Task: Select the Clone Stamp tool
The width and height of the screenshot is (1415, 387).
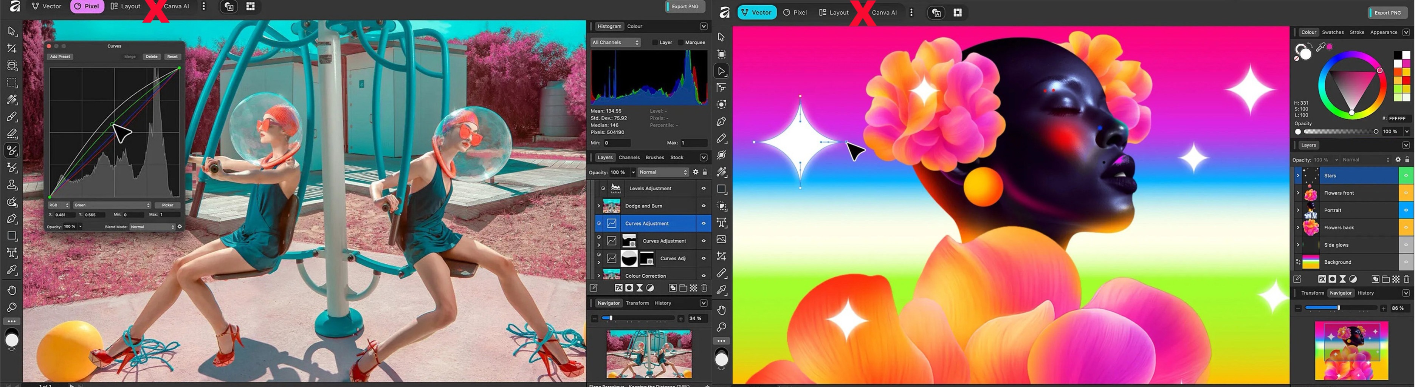Action: pos(12,185)
